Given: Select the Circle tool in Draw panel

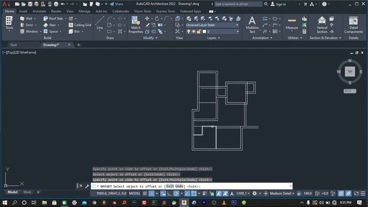Looking at the screenshot, I should click(x=109, y=25).
